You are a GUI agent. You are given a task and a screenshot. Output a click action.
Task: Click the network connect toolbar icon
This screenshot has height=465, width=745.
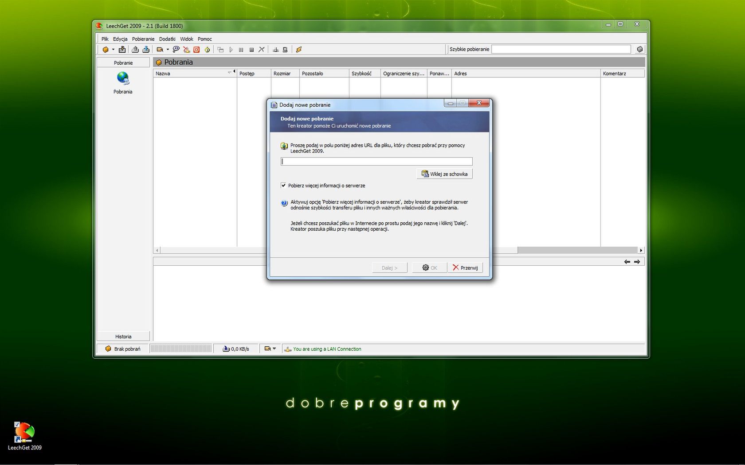pyautogui.click(x=275, y=50)
